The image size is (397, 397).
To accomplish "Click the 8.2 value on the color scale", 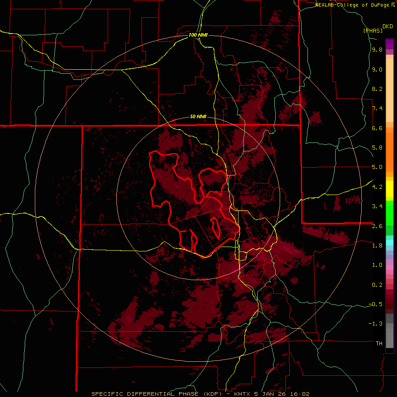I will [x=377, y=89].
